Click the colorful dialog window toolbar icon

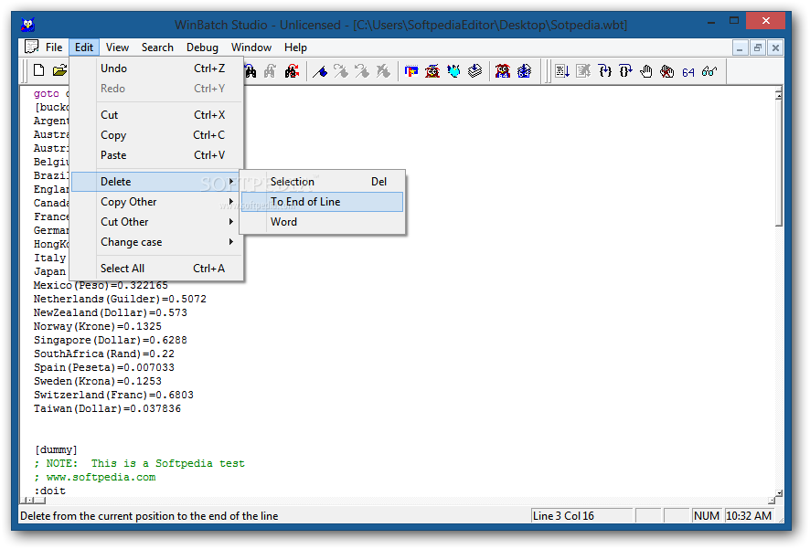pyautogui.click(x=411, y=71)
